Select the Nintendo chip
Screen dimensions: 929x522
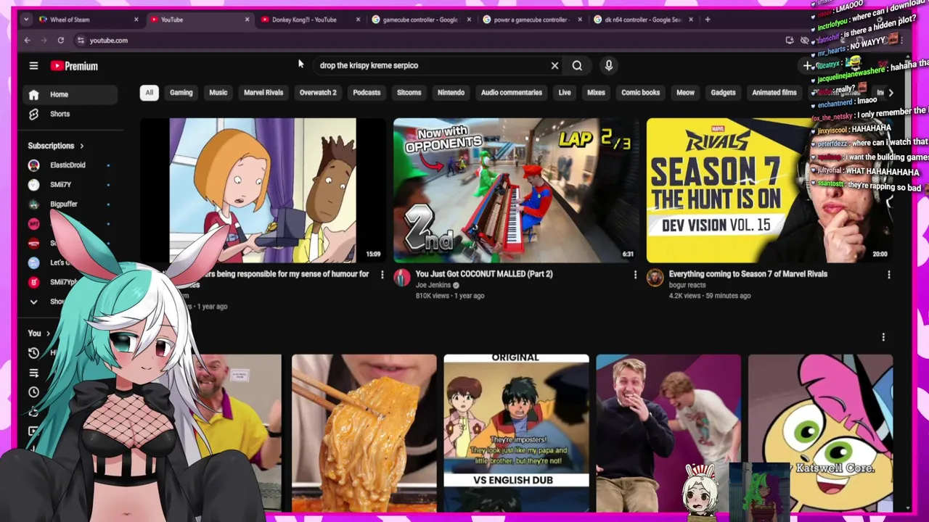(451, 93)
